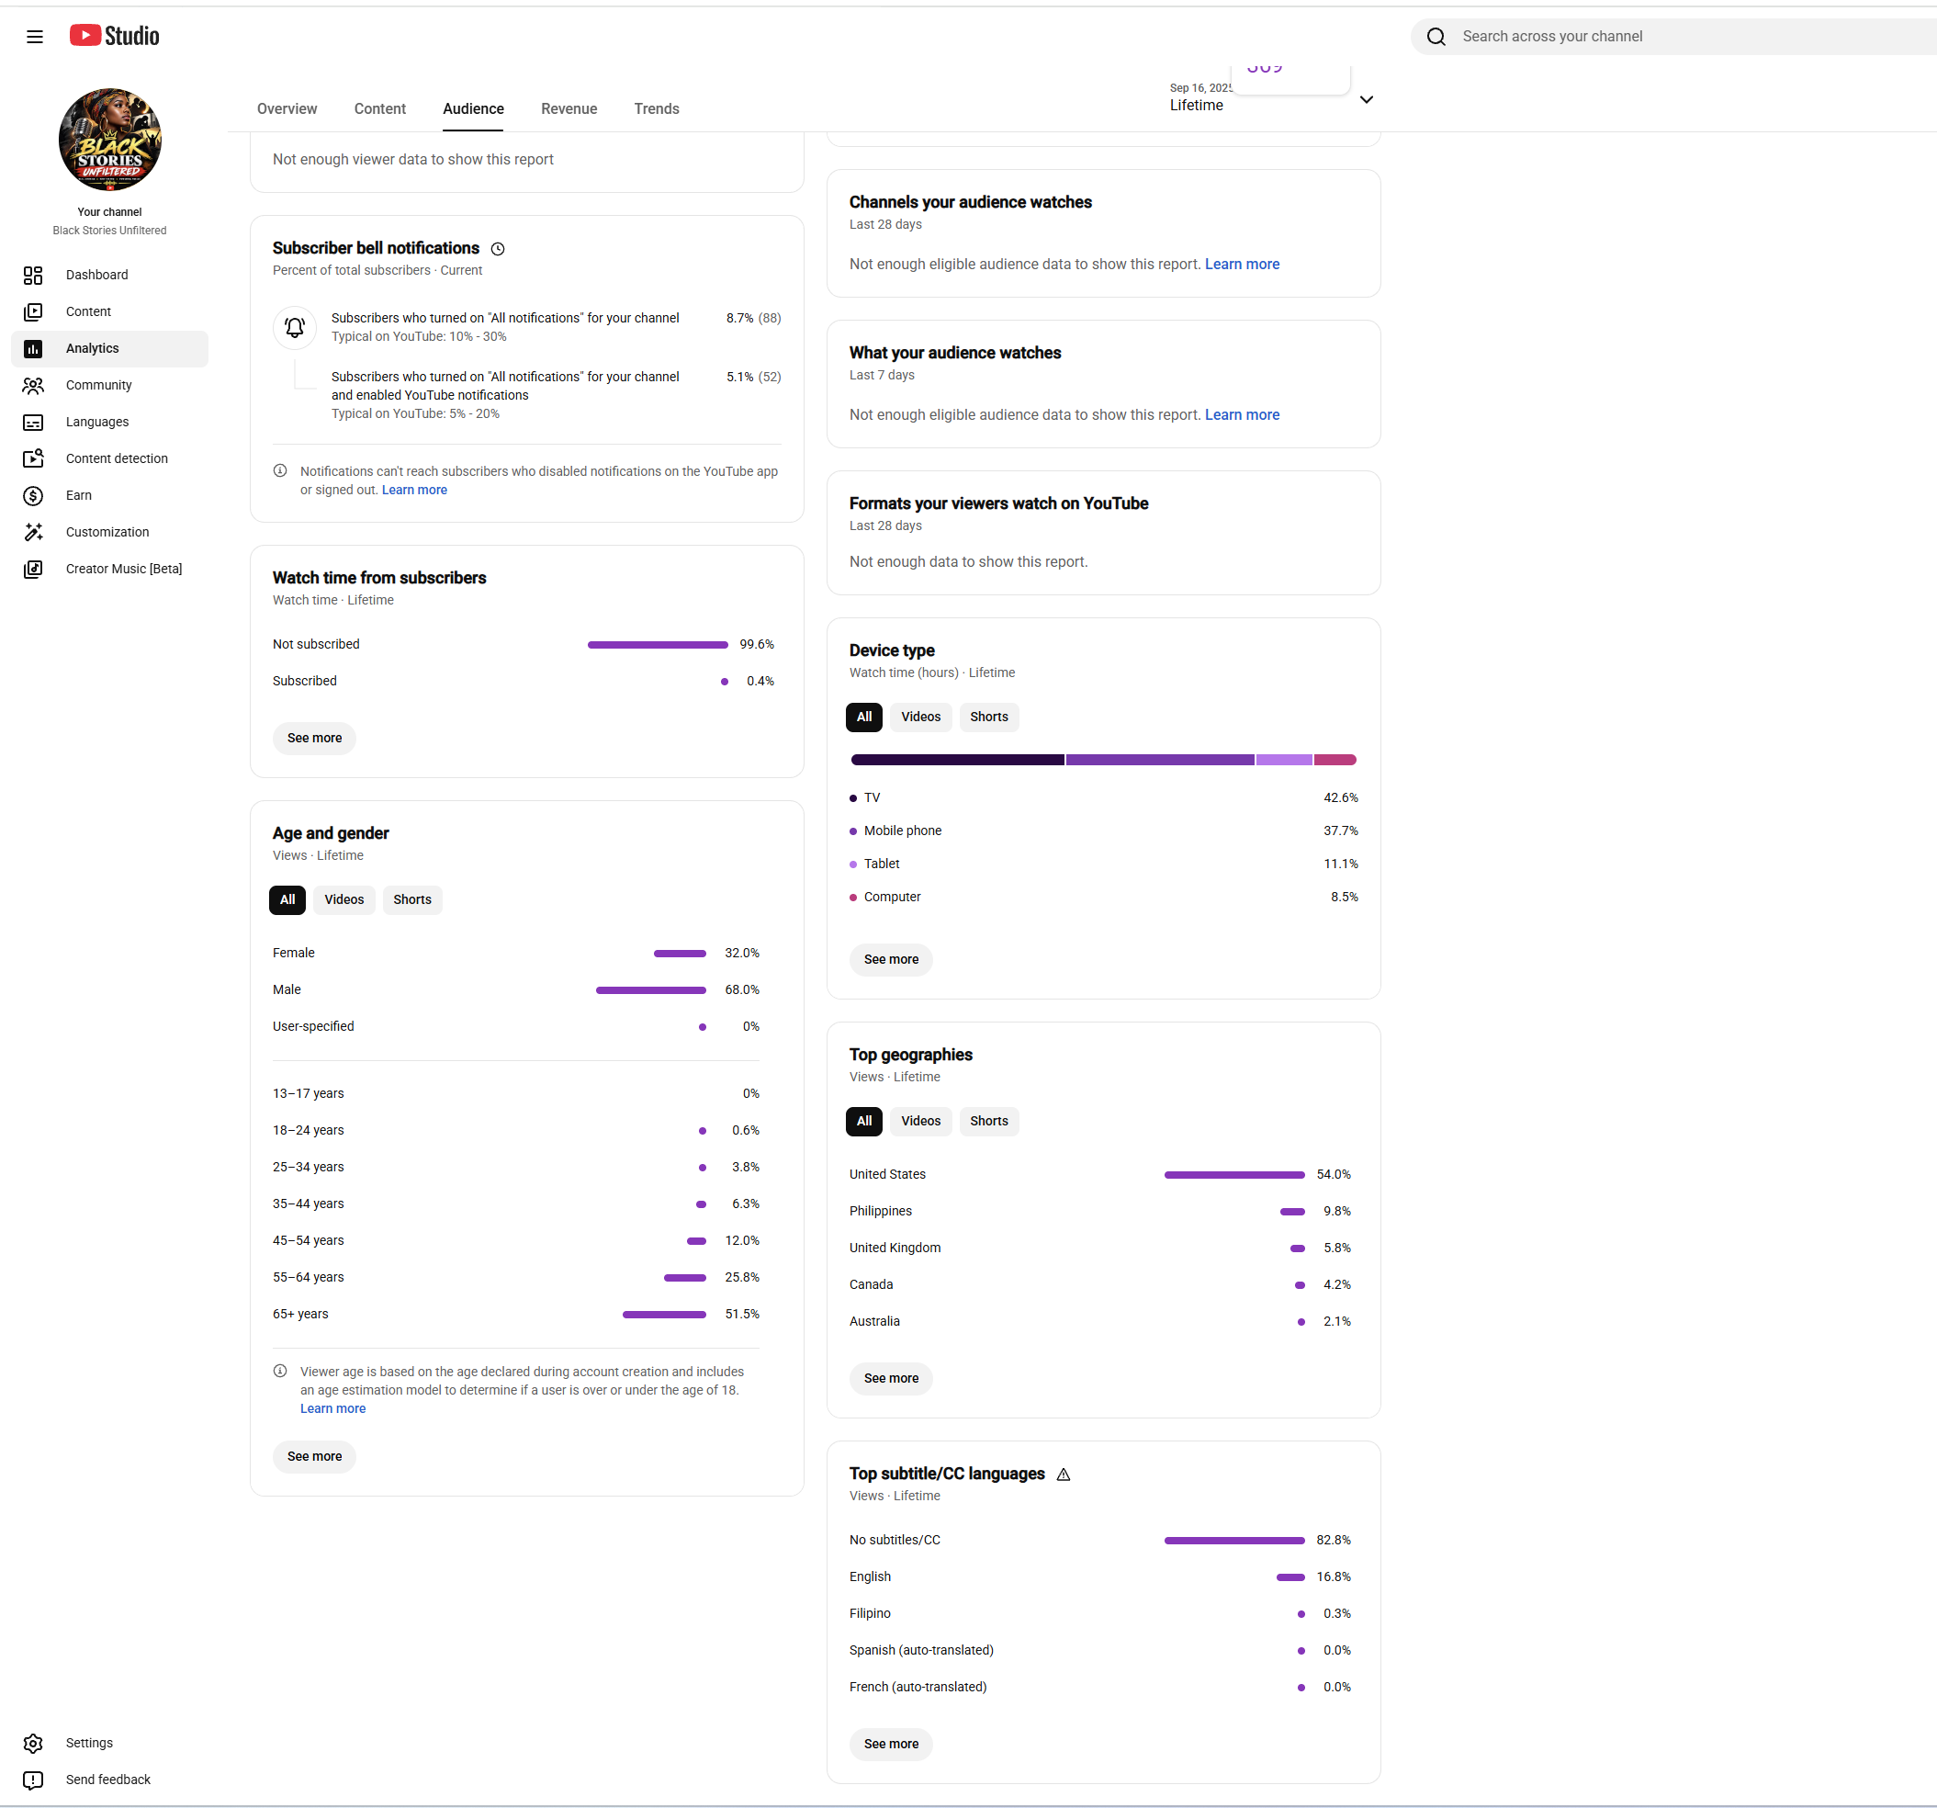Image resolution: width=1937 pixels, height=1808 pixels.
Task: Open Customization via the magic wand icon
Action: [33, 532]
